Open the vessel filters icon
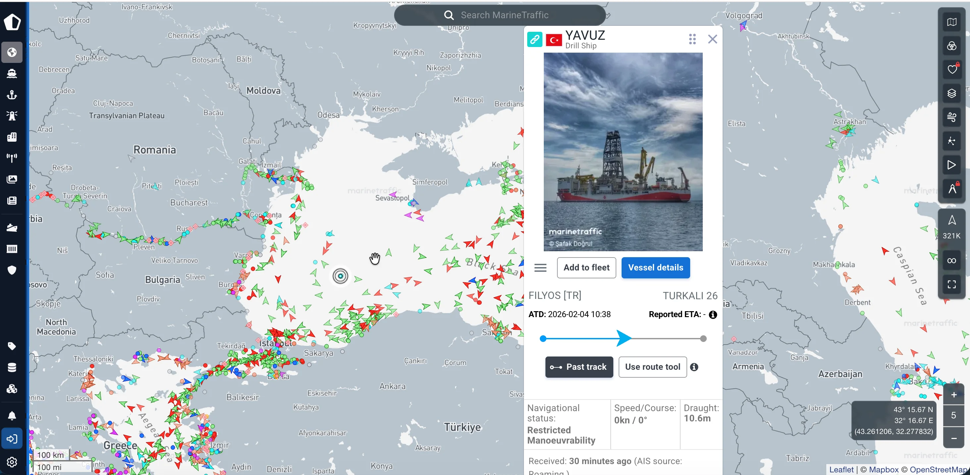 tap(951, 46)
